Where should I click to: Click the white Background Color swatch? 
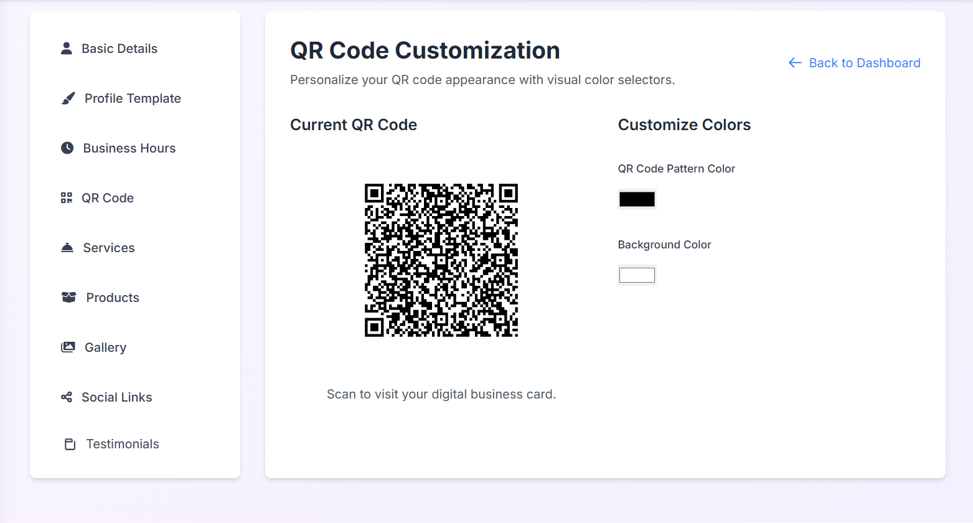coord(637,275)
